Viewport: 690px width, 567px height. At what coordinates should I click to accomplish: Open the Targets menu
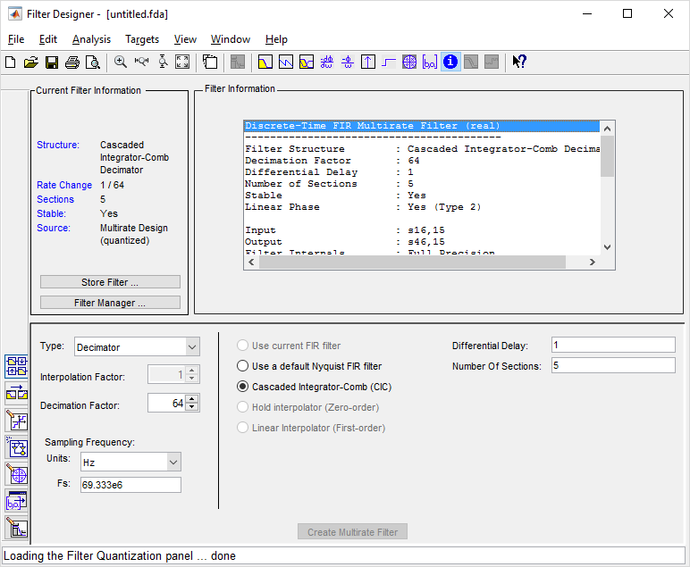click(x=142, y=39)
